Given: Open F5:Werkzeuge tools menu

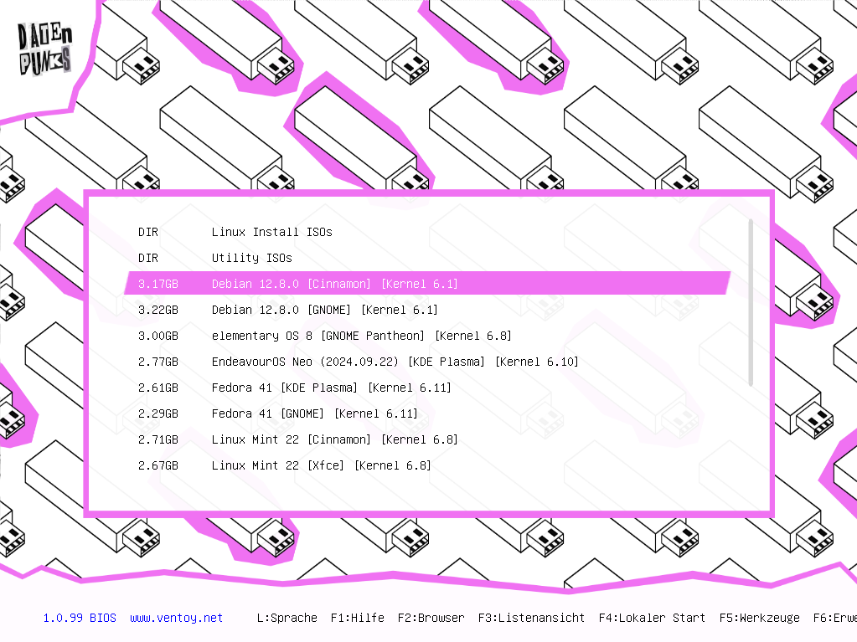Looking at the screenshot, I should coord(759,618).
